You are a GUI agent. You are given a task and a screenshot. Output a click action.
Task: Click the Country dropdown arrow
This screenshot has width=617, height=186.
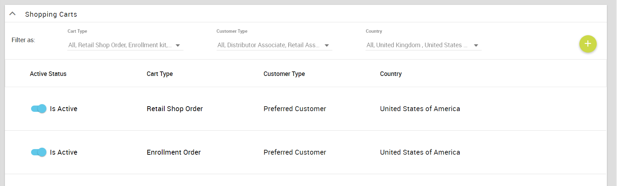pyautogui.click(x=476, y=46)
